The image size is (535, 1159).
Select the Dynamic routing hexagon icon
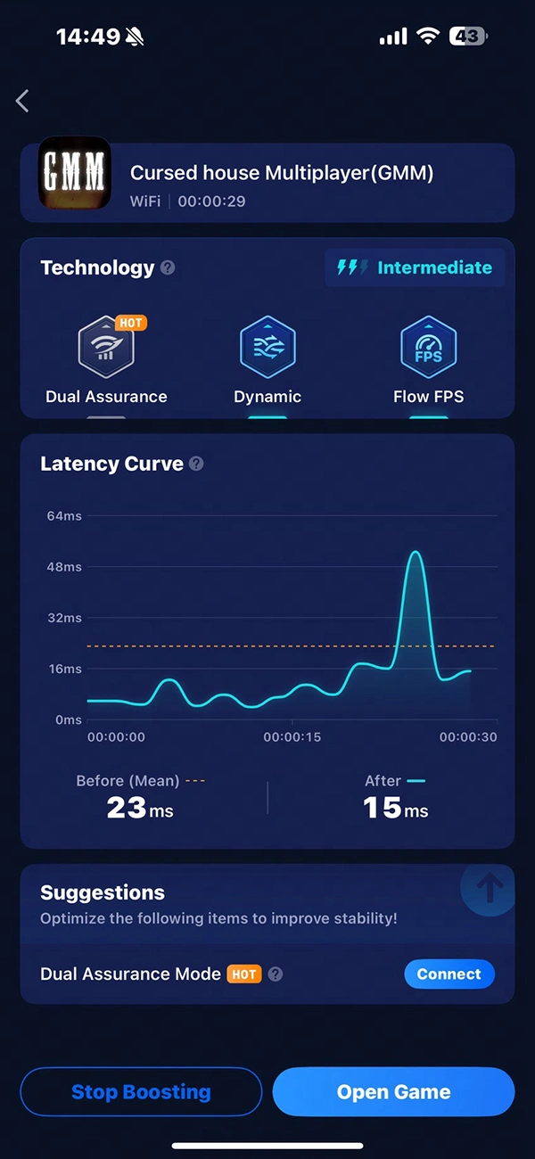[x=267, y=349]
